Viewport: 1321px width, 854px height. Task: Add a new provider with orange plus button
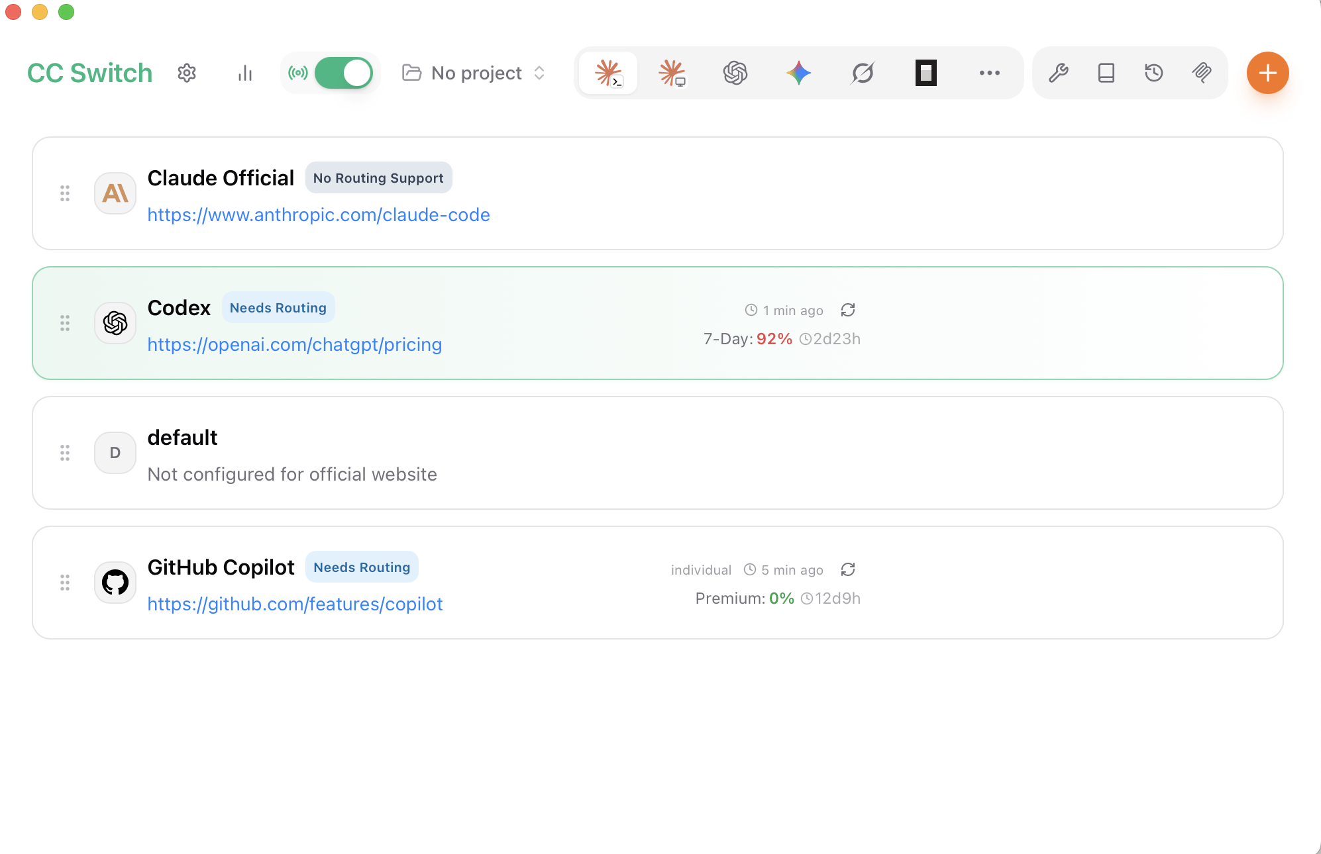1268,73
